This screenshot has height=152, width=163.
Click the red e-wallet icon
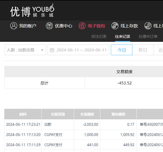(x=82, y=26)
